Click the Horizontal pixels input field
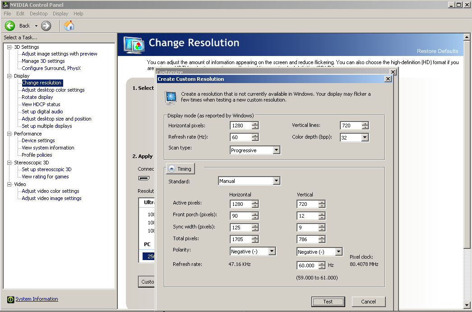472x312 pixels. point(241,126)
